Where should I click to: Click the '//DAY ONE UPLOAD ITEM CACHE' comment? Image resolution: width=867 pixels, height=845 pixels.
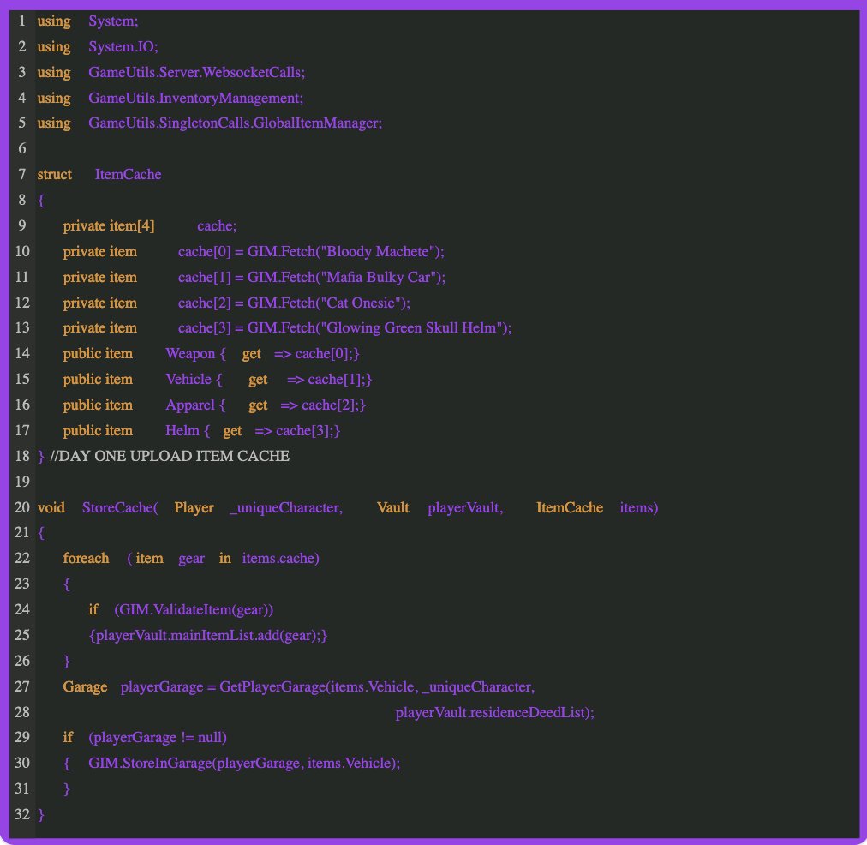click(x=170, y=456)
